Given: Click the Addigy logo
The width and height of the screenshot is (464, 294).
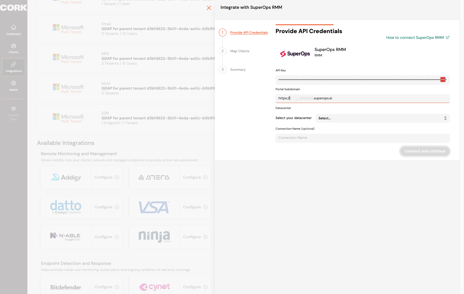Looking at the screenshot, I should 66,177.
